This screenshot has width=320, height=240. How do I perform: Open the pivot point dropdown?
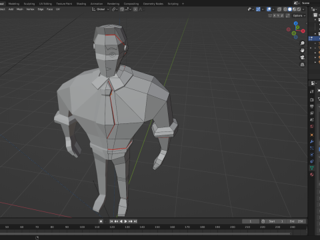115,9
